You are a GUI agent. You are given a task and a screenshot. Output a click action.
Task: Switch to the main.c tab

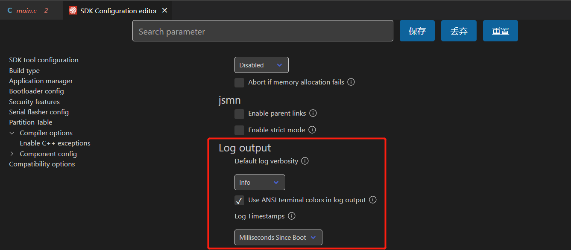tap(31, 11)
